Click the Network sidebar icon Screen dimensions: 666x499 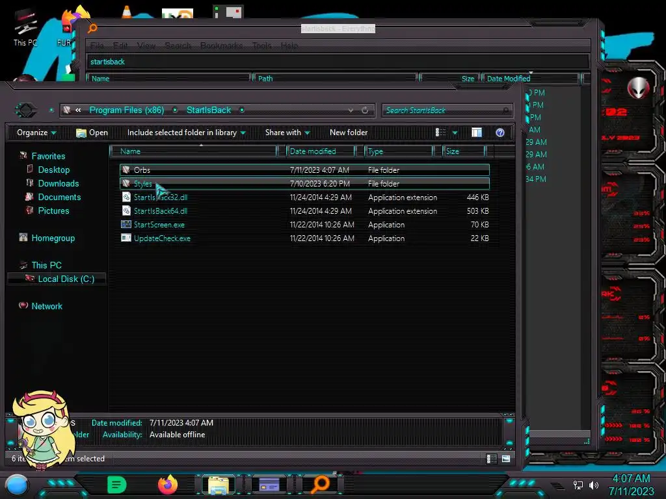pos(23,305)
